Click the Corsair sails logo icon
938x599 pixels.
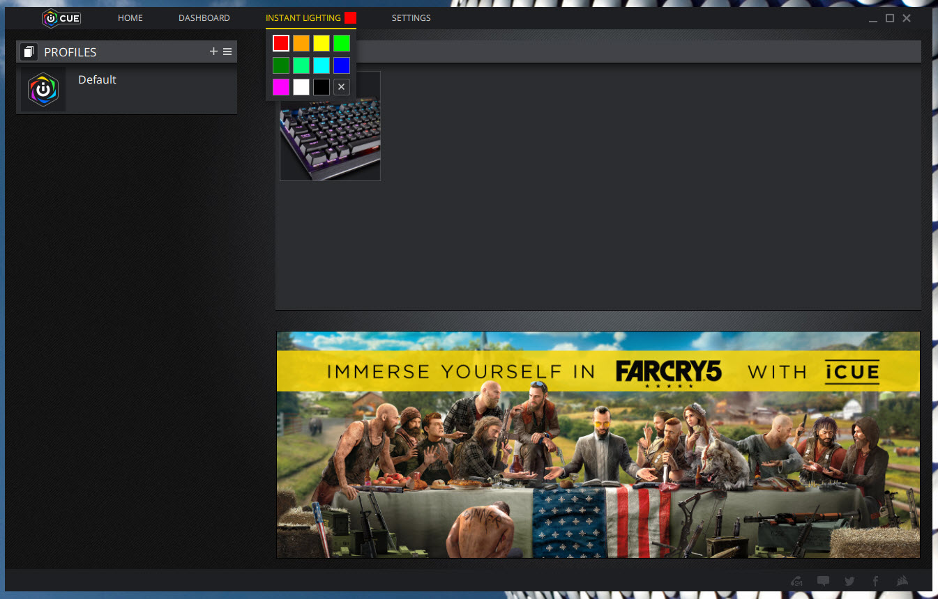coord(902,581)
